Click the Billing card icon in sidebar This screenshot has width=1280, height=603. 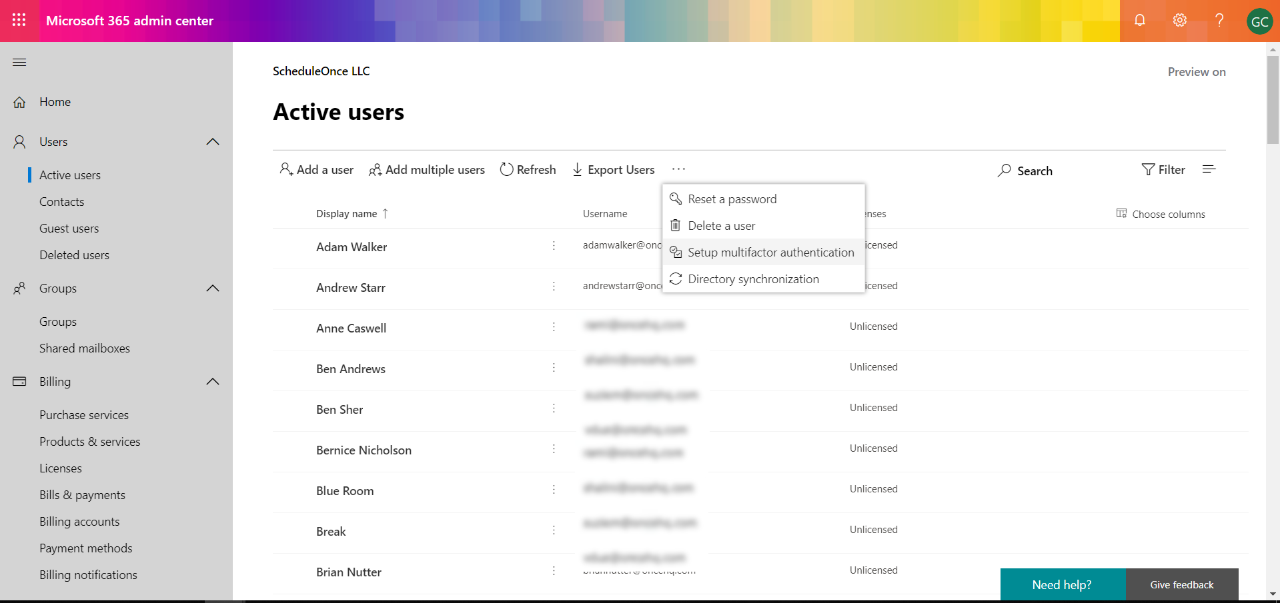(x=19, y=382)
